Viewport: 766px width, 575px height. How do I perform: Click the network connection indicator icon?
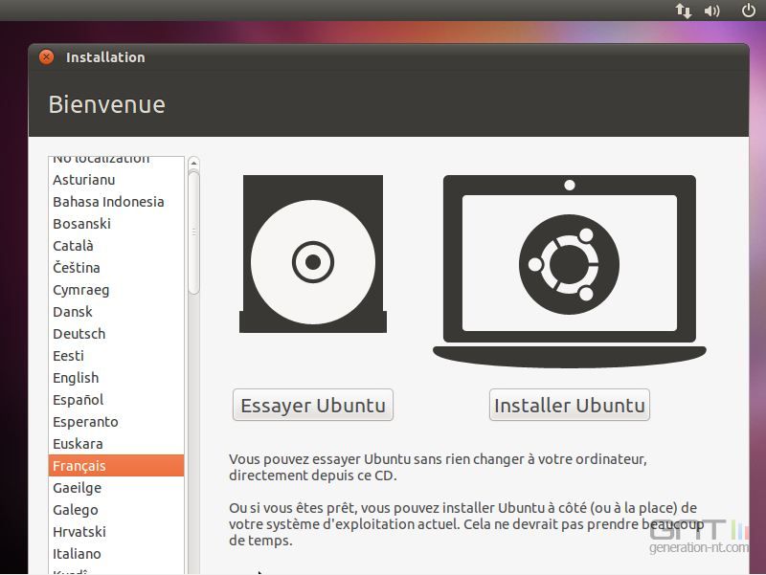point(684,11)
